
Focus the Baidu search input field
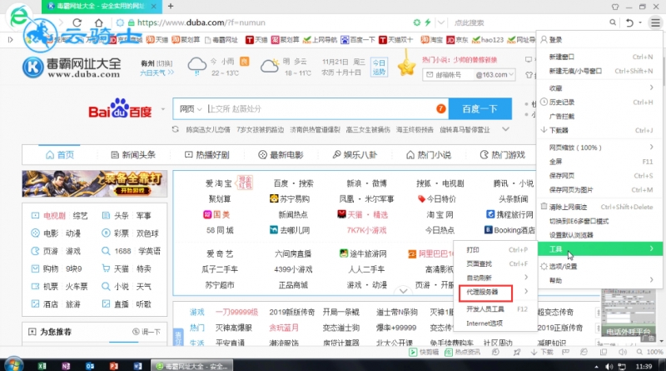point(319,109)
